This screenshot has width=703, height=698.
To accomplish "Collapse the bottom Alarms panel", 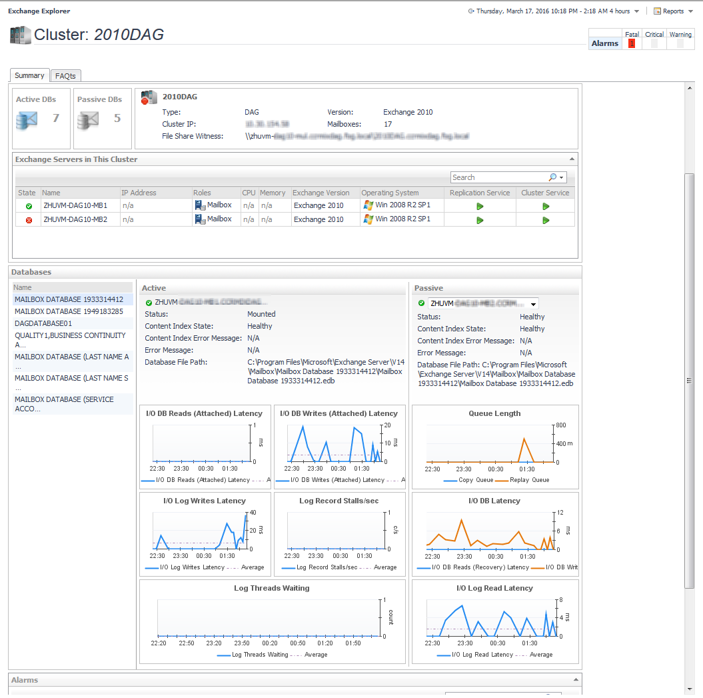I will pyautogui.click(x=576, y=680).
